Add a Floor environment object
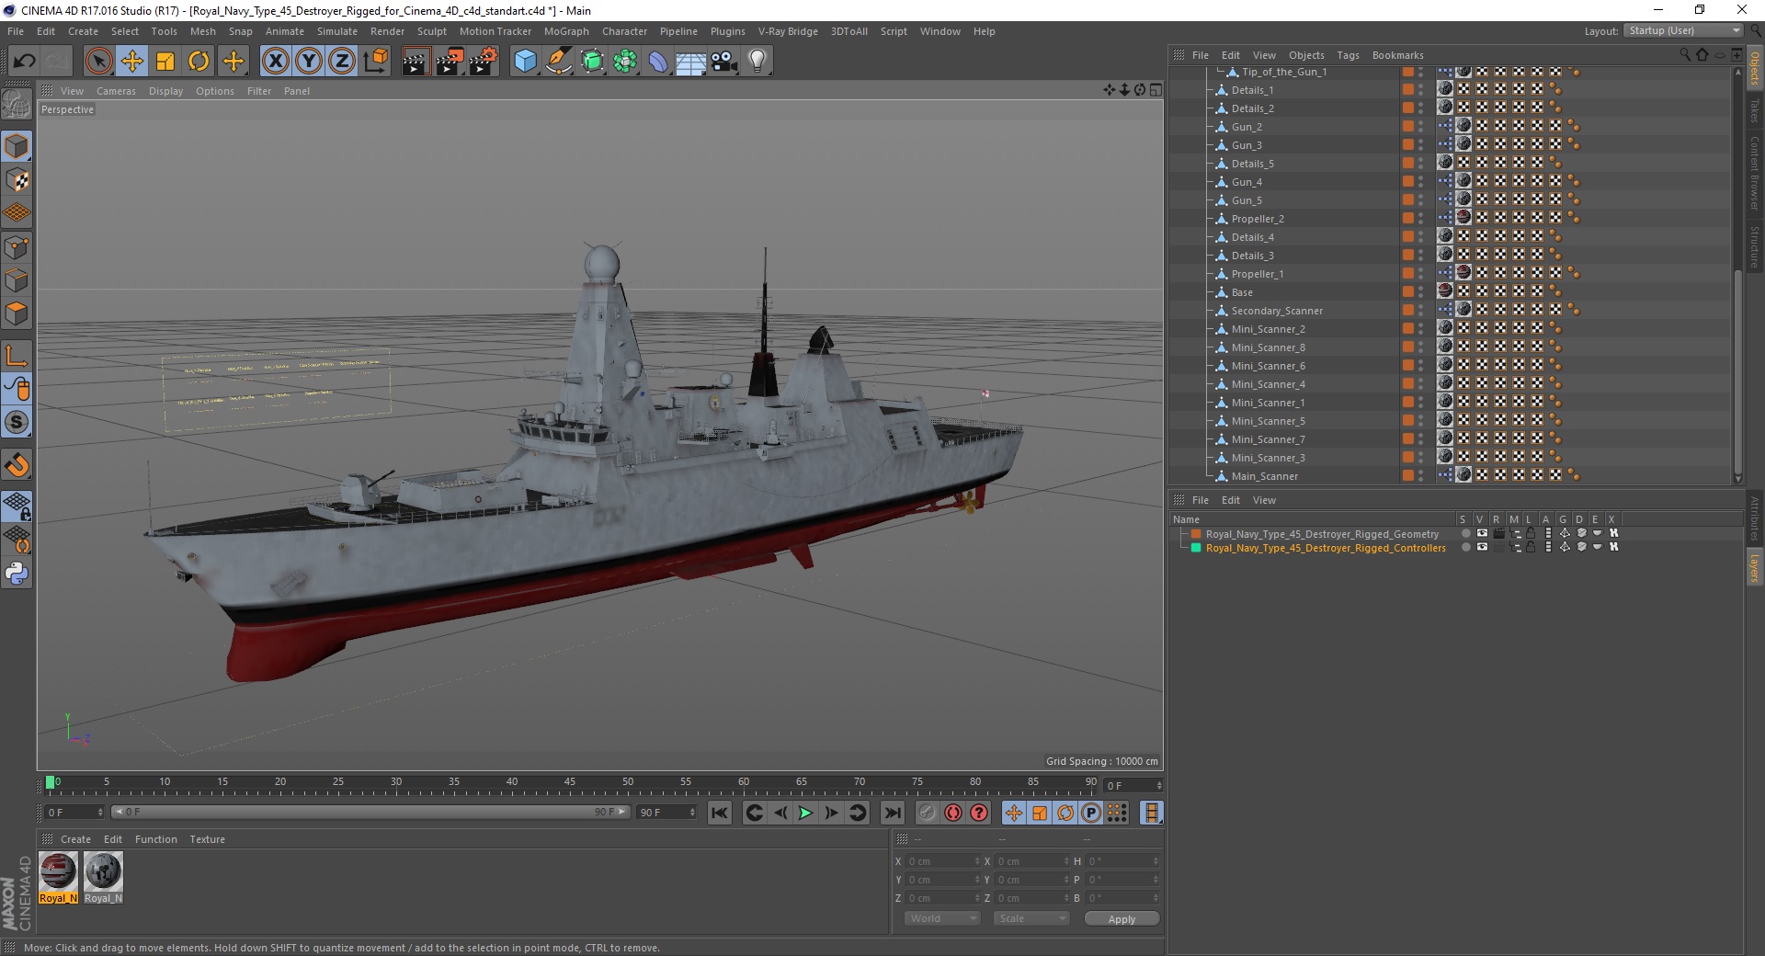The width and height of the screenshot is (1765, 956). [x=691, y=62]
